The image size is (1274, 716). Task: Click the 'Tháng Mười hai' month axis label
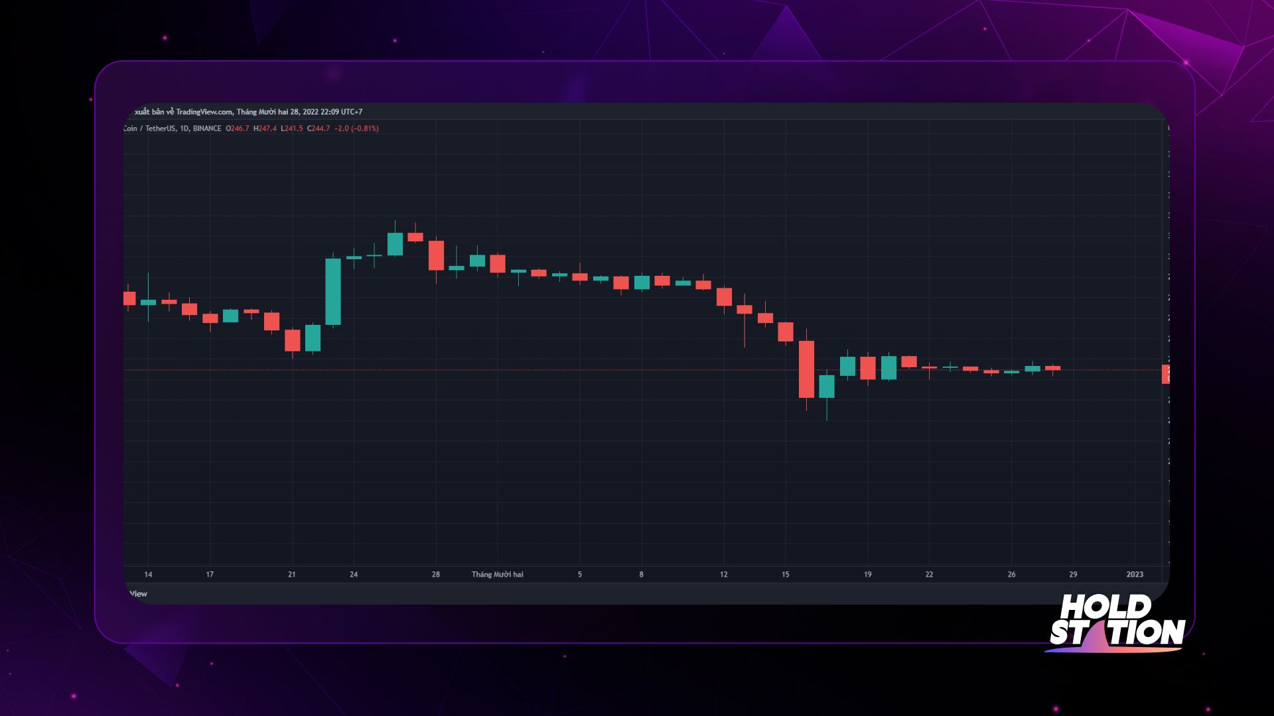coord(498,575)
